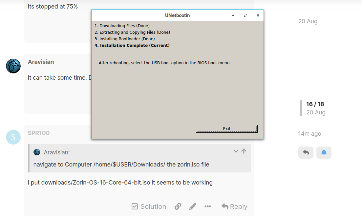Expand the quoted Aravisian post
362x216 pixels.
pos(236,151)
